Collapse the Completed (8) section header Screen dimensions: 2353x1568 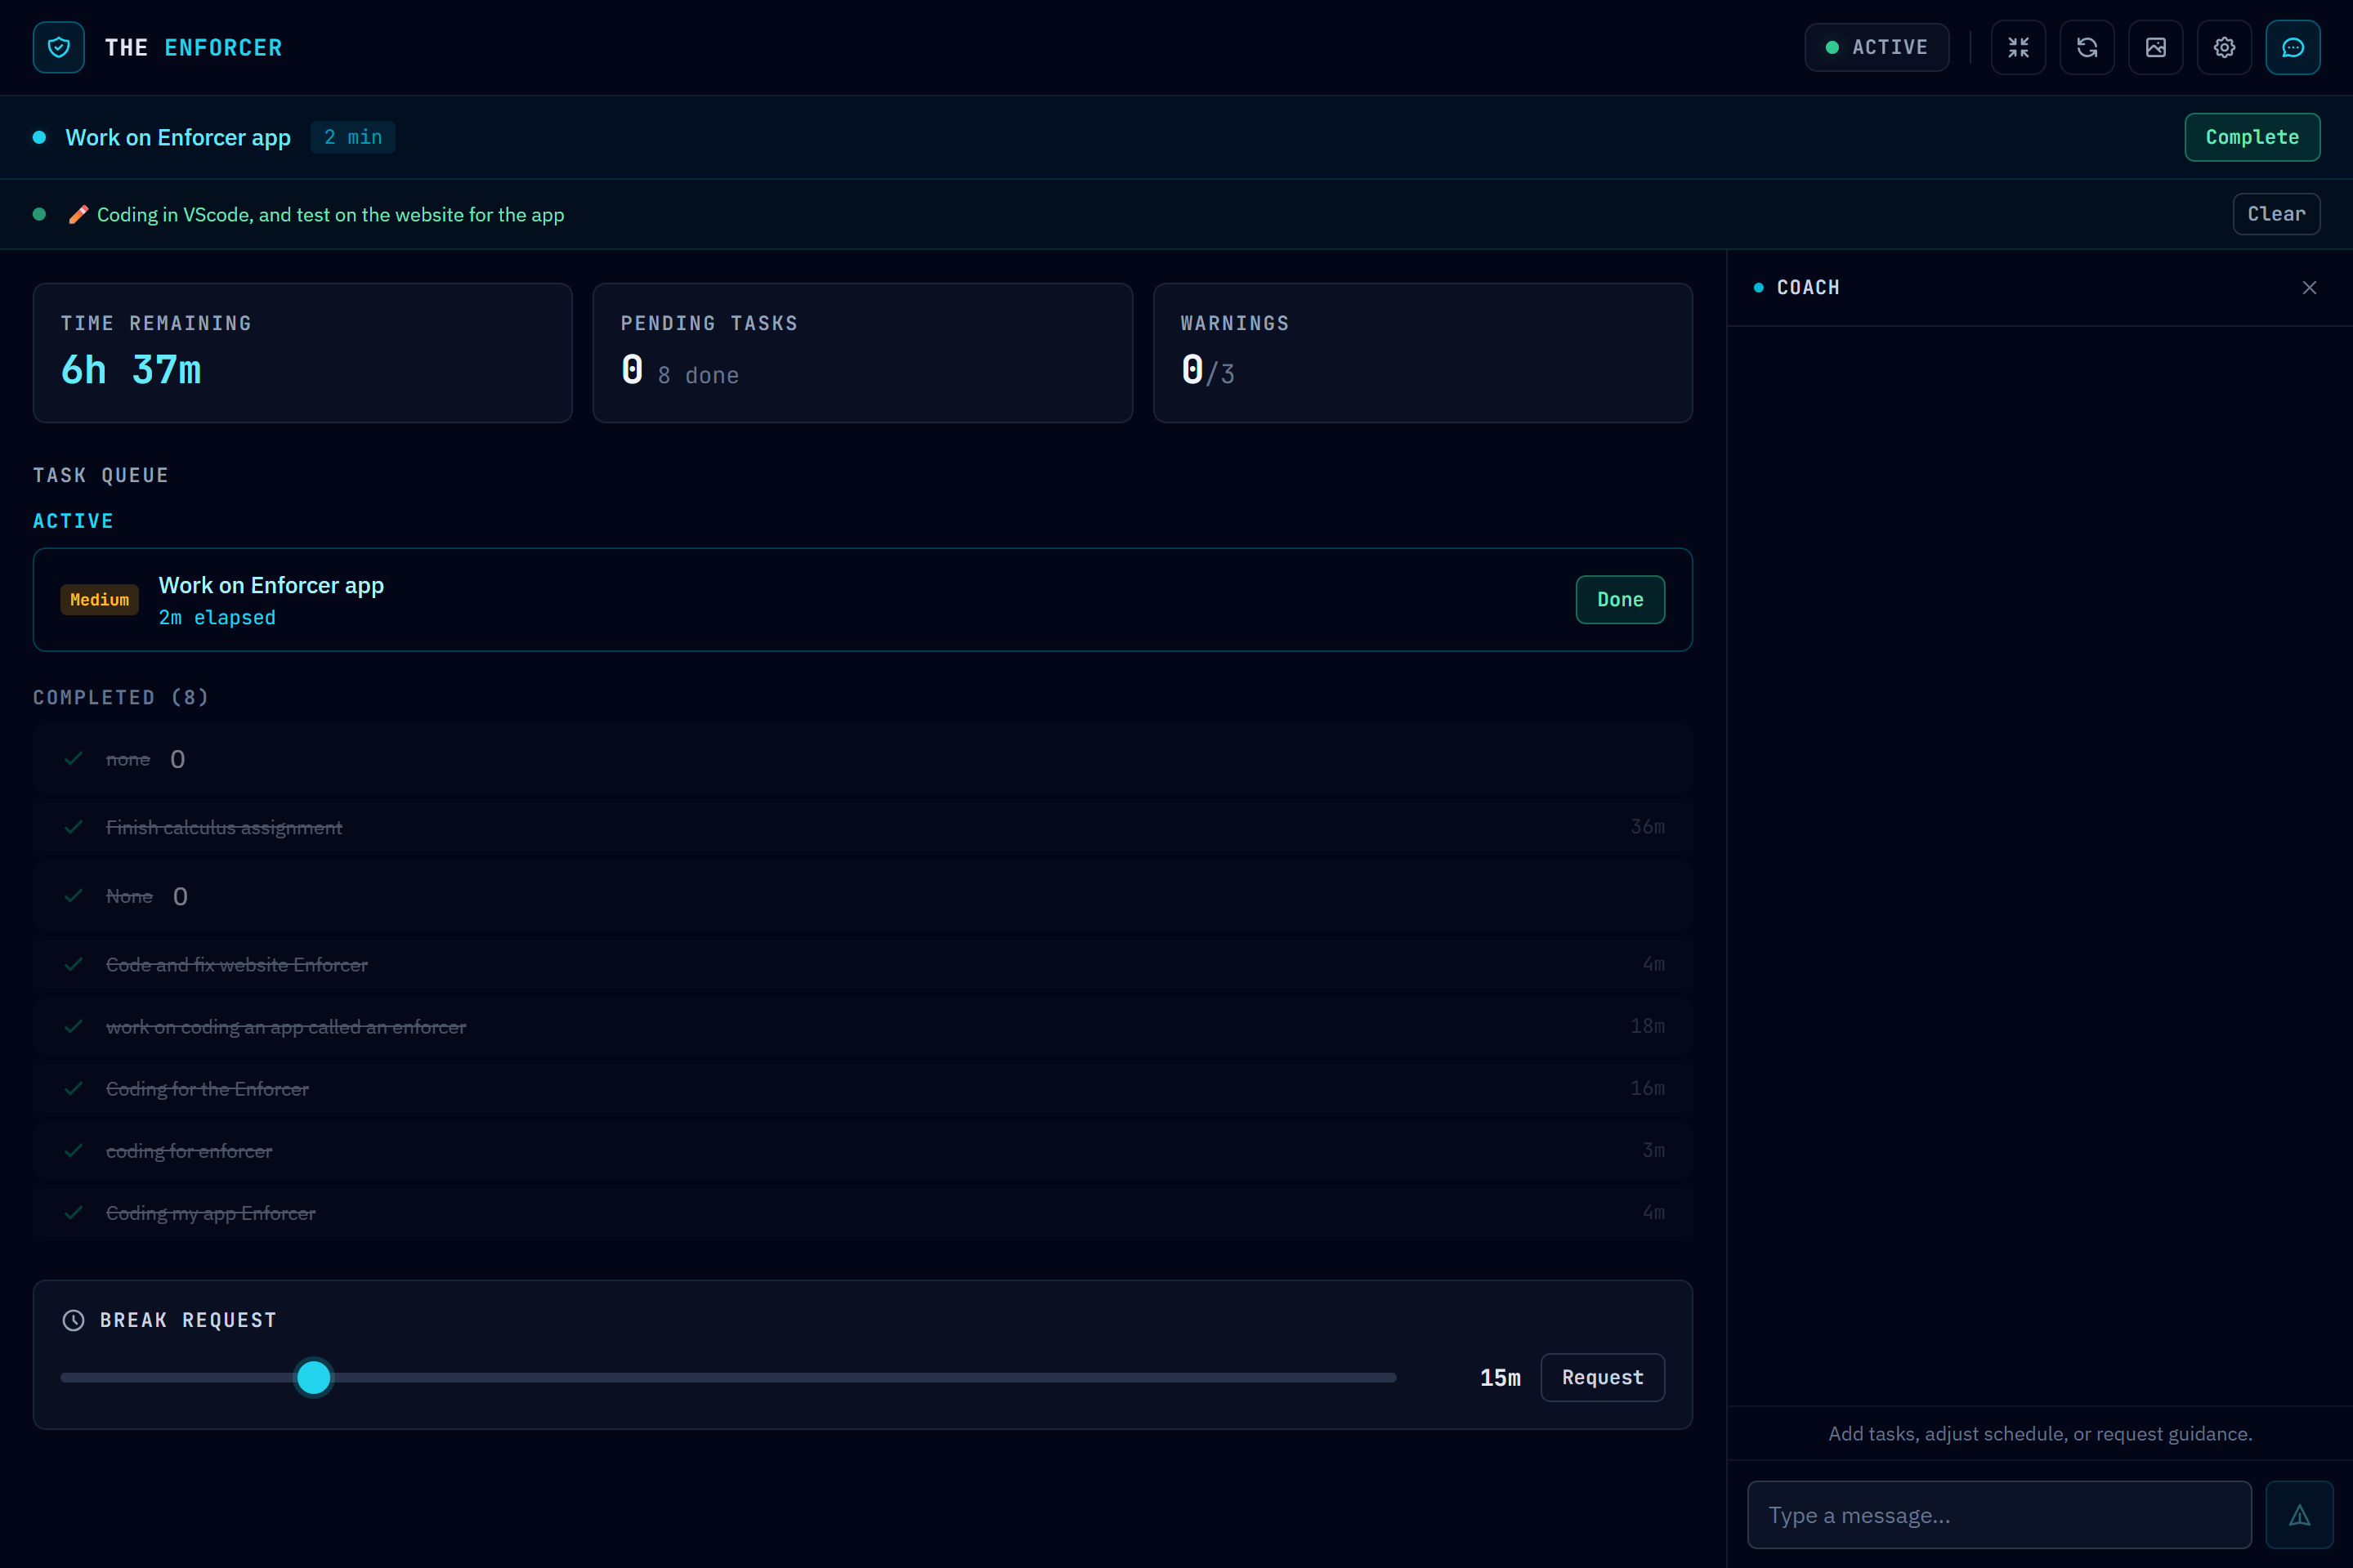[121, 697]
